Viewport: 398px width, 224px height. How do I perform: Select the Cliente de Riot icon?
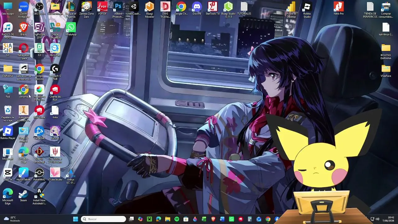coord(55,93)
